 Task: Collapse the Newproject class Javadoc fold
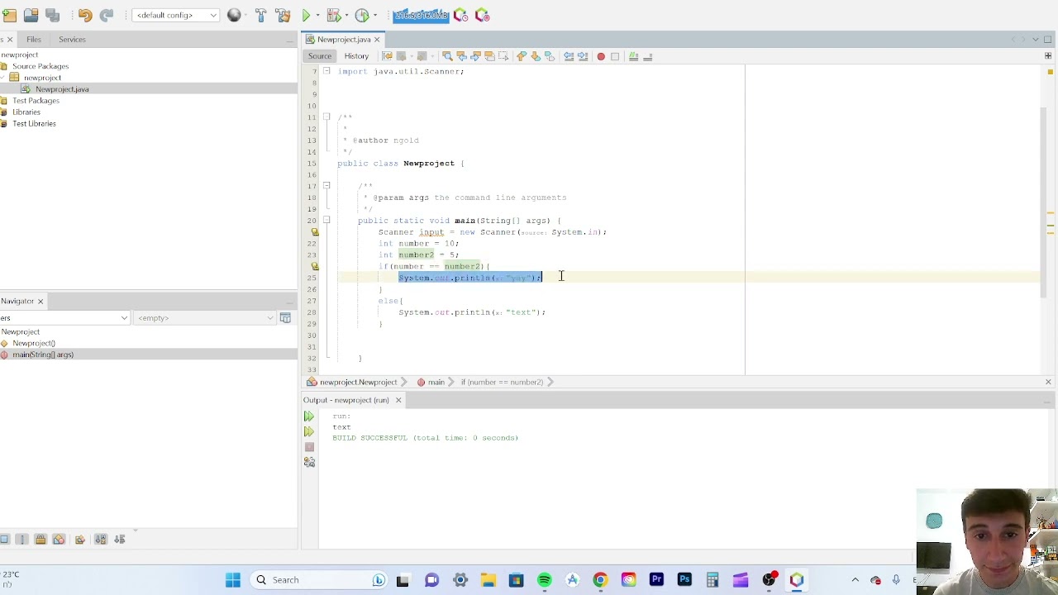(x=326, y=117)
